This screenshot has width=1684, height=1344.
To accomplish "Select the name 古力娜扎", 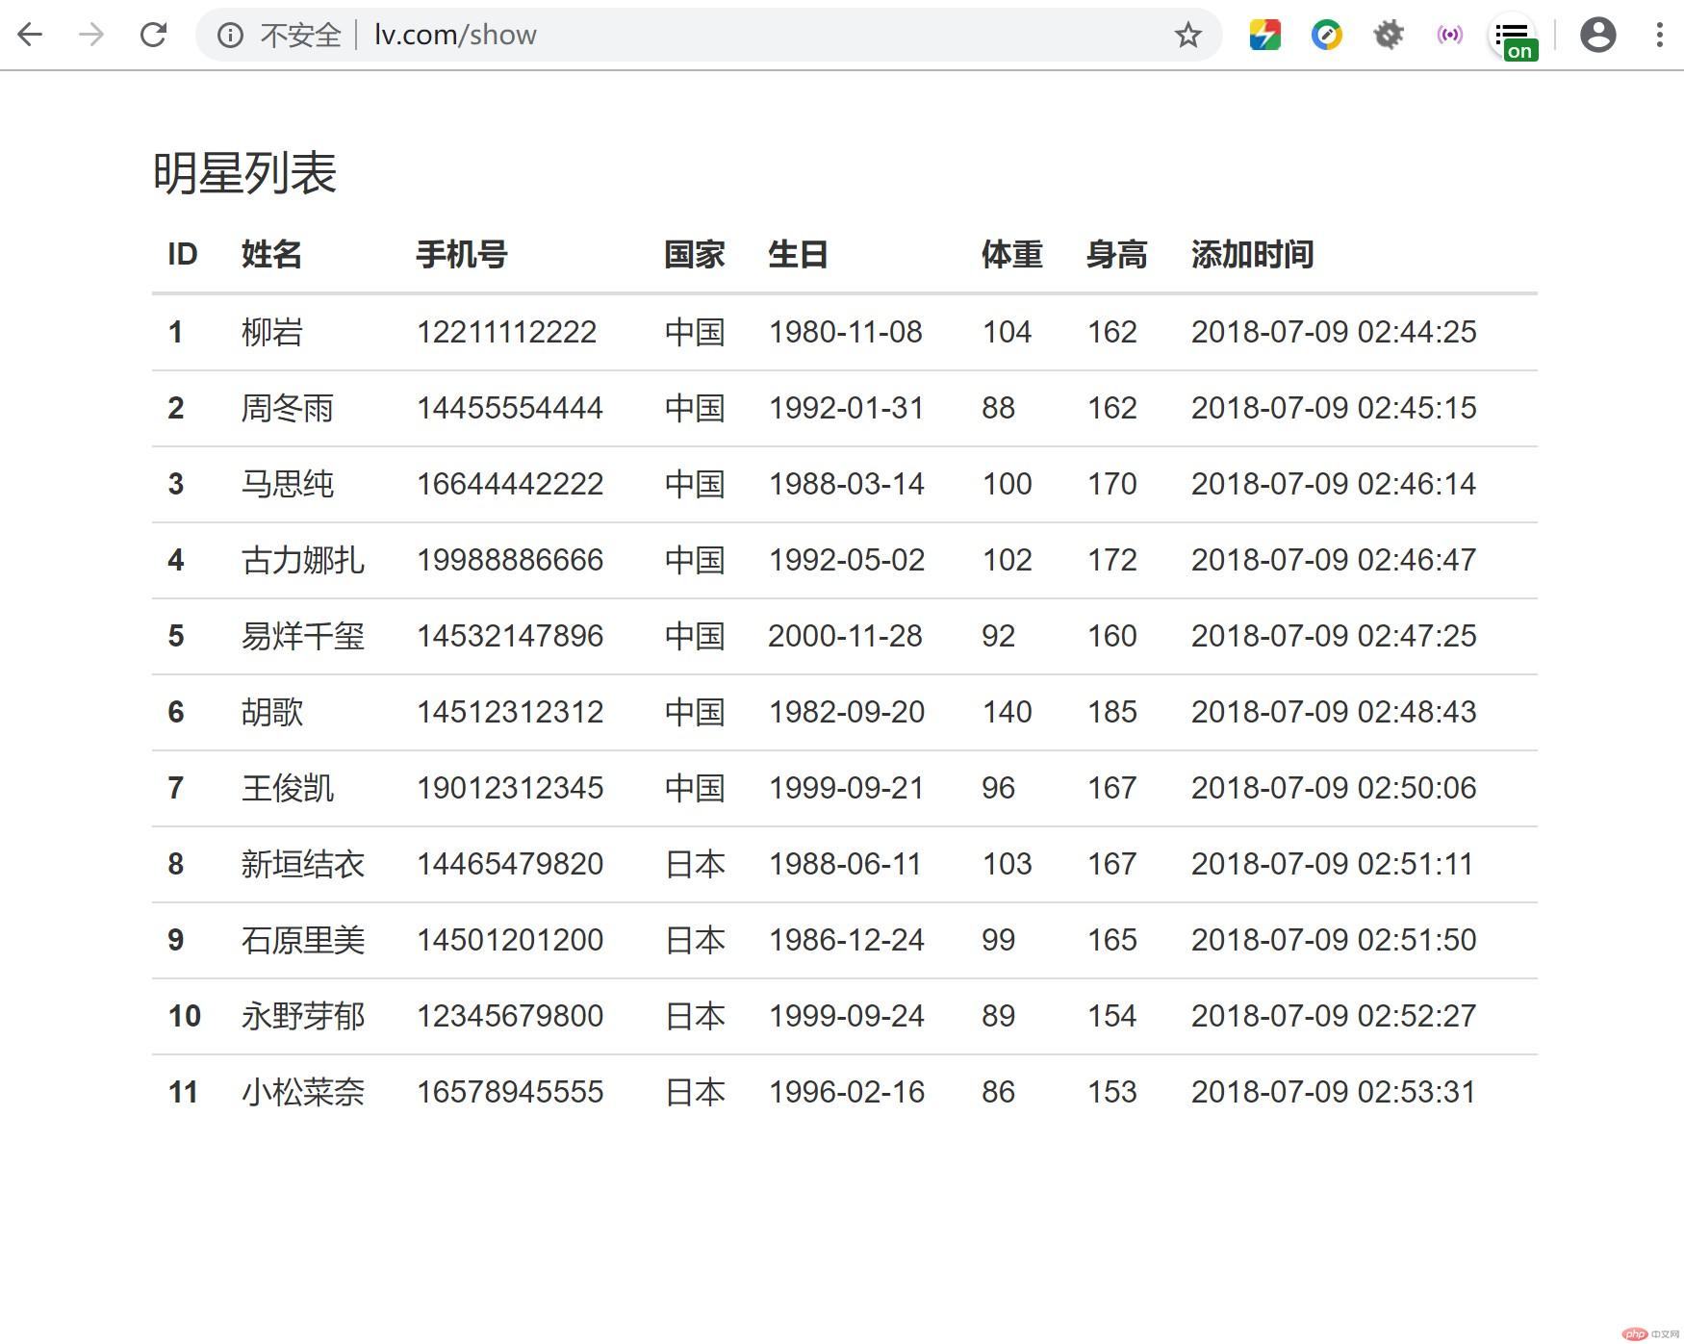I will [x=302, y=560].
